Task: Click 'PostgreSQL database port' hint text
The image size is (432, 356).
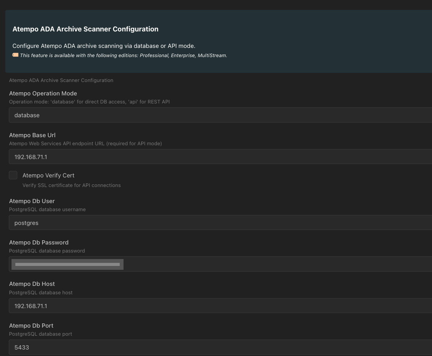Action: 41,334
